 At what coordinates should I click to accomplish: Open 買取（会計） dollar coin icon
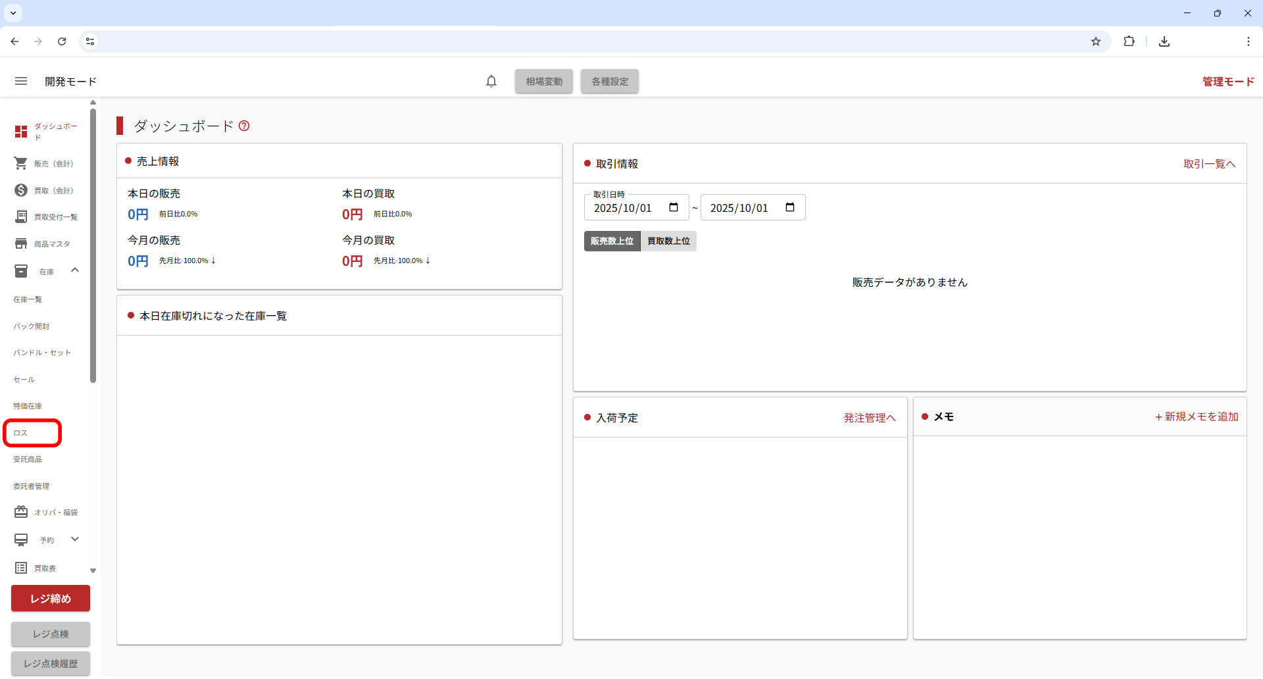coord(21,190)
